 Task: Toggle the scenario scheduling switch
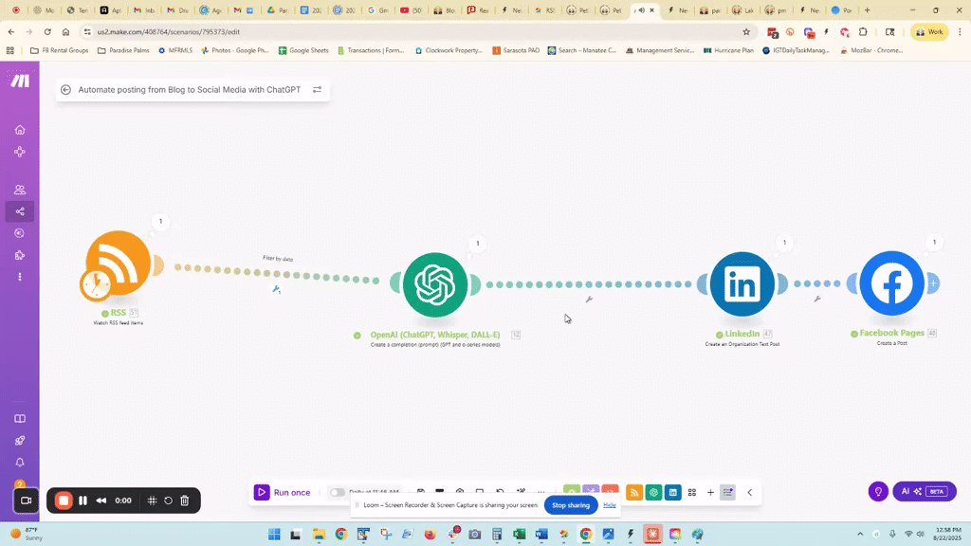point(337,493)
